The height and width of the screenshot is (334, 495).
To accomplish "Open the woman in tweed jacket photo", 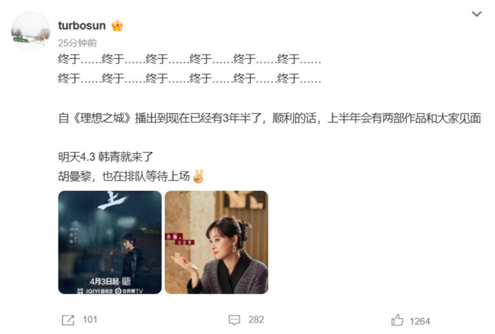I will click(x=217, y=243).
